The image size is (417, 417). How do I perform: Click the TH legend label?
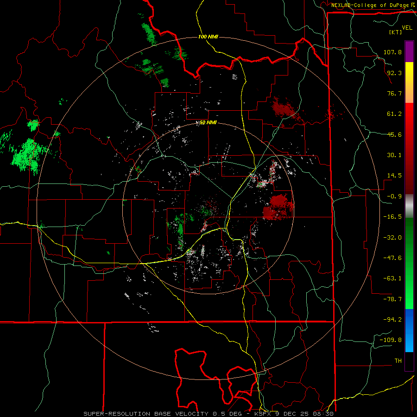[x=398, y=361]
